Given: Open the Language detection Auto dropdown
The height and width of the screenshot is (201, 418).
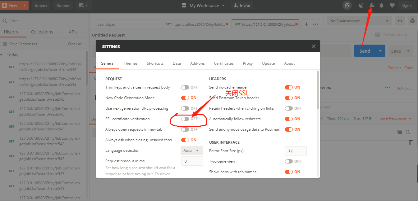Looking at the screenshot, I should point(191,151).
